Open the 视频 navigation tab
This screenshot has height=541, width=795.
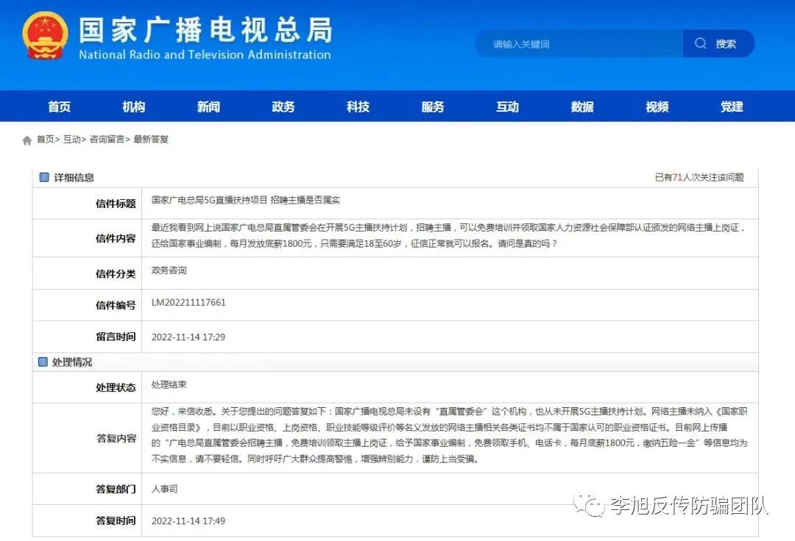pos(657,107)
